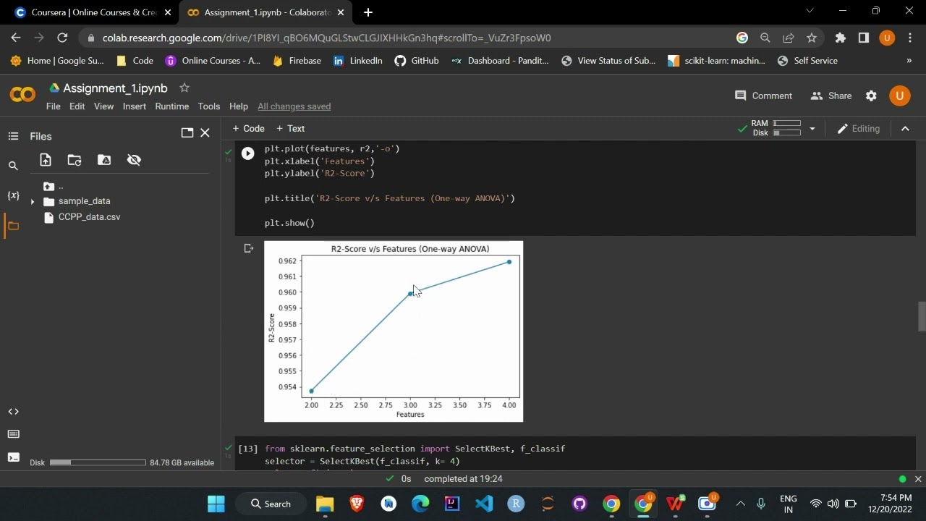Screen dimensions: 926x521
Task: Select the Files folder sidebar icon
Action: [13, 226]
